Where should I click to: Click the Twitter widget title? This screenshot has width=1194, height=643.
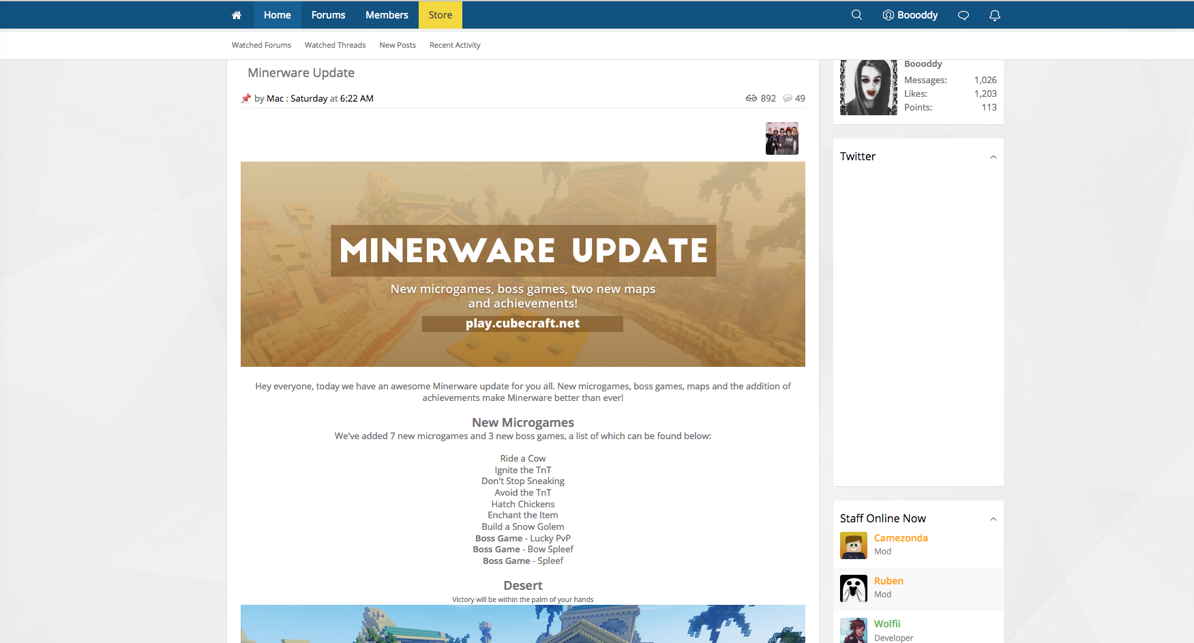pyautogui.click(x=858, y=156)
